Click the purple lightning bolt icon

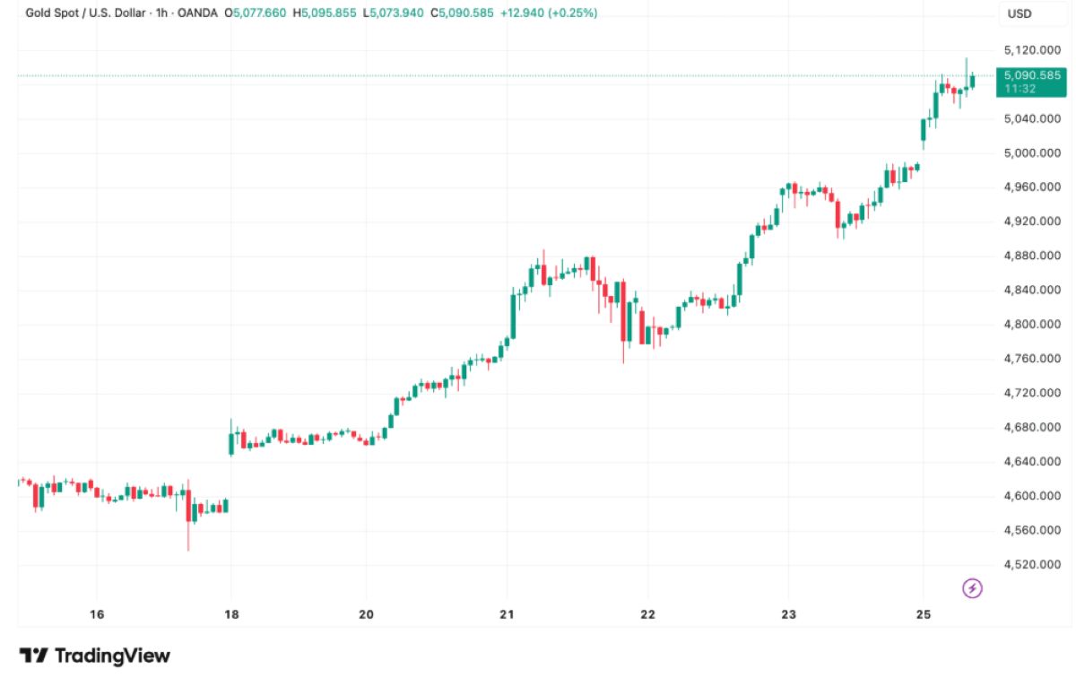(972, 588)
